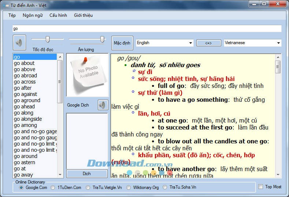Play Google Dịch audio with speaker icon
This screenshot has height=197, width=289.
pos(103,105)
